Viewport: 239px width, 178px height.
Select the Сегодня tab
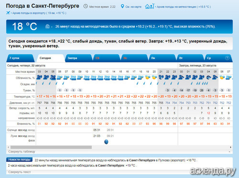(50, 58)
